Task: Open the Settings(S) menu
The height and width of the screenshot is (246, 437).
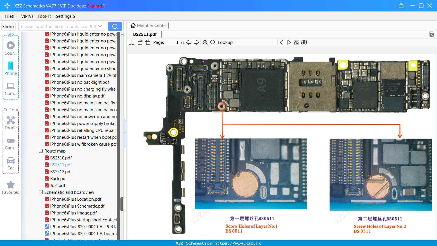Action: click(x=66, y=16)
